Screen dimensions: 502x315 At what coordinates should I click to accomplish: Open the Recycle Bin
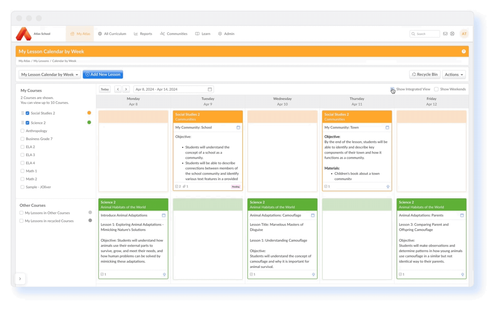pos(425,75)
